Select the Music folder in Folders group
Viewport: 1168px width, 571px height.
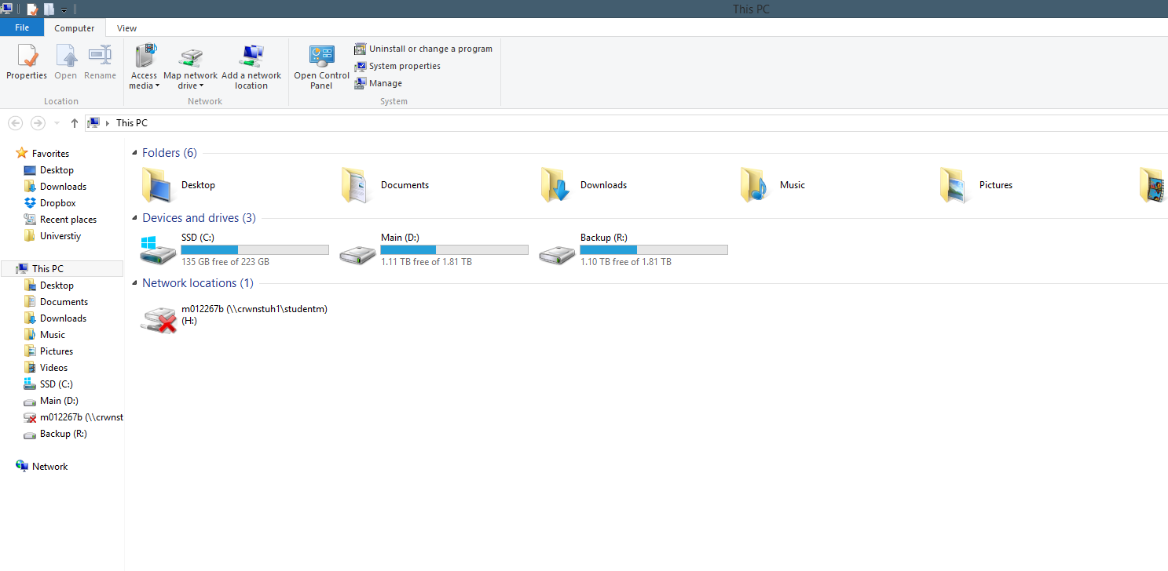(x=774, y=185)
